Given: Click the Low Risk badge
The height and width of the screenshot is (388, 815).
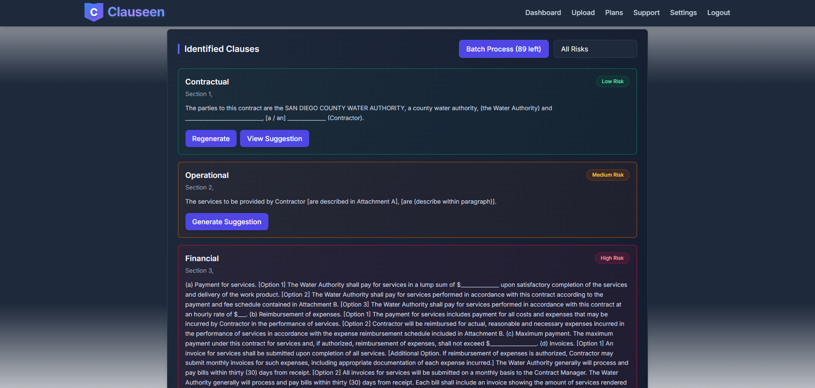Looking at the screenshot, I should tap(613, 81).
